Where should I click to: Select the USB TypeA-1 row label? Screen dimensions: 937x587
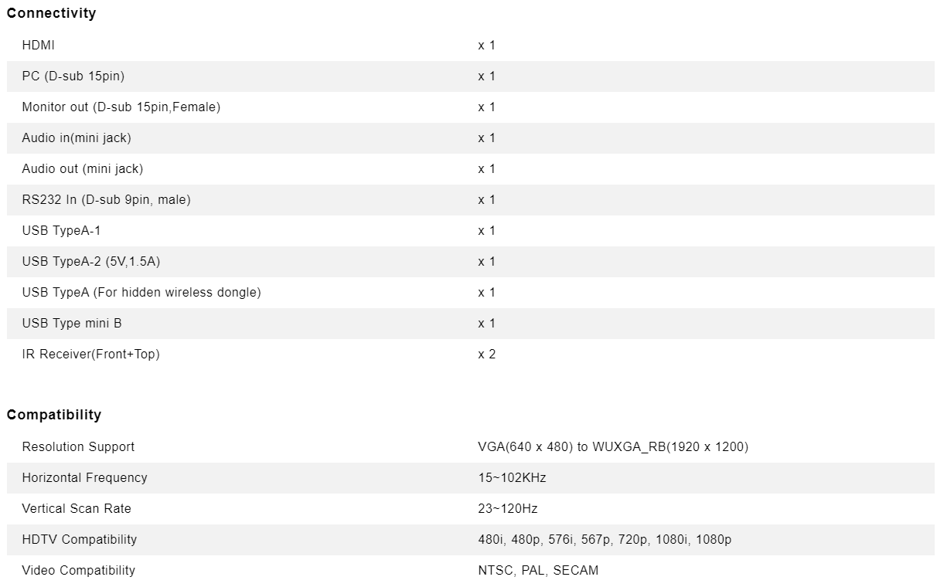tap(61, 231)
